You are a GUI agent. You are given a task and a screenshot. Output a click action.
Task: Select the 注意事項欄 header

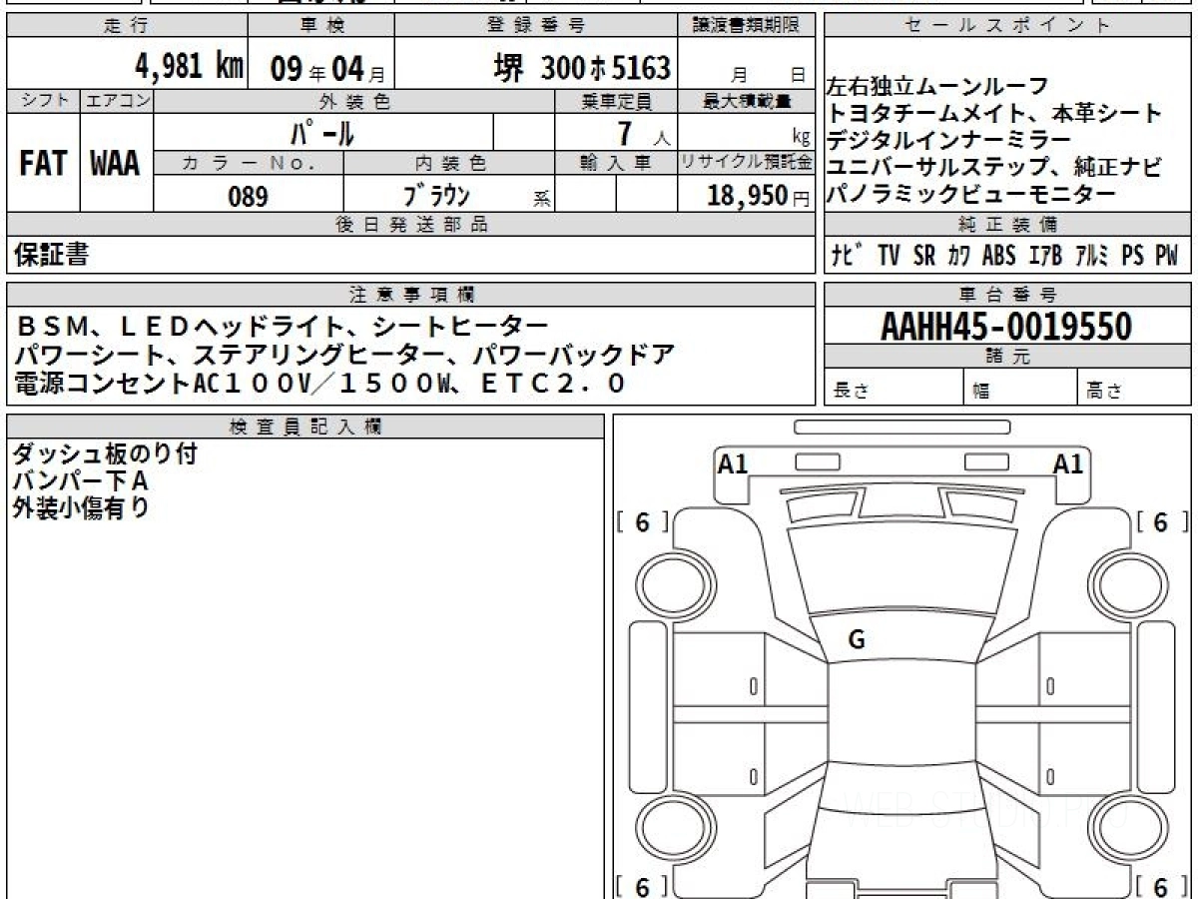pos(410,295)
